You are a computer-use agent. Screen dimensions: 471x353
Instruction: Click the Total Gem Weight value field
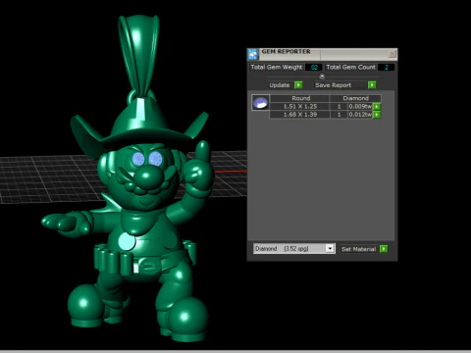click(314, 68)
